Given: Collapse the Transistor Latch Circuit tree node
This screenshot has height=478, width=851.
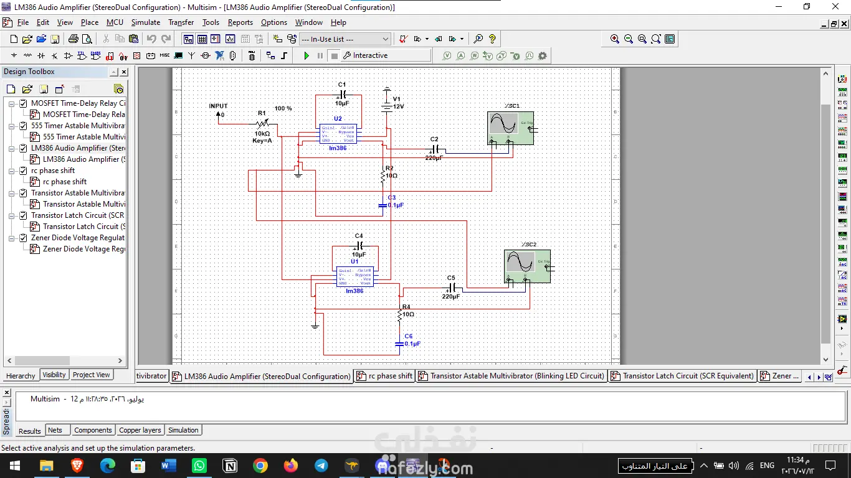Looking at the screenshot, I should click(x=12, y=215).
